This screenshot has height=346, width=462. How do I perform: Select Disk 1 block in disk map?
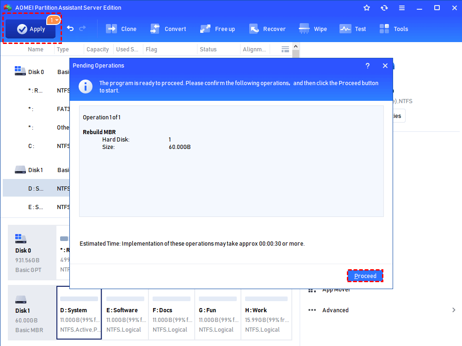pos(32,313)
